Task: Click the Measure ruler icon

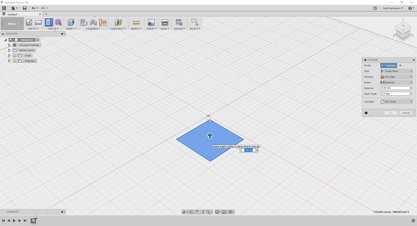Action: point(136,23)
